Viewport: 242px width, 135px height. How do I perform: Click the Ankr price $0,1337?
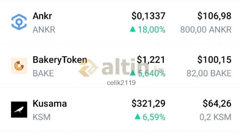[148, 16]
